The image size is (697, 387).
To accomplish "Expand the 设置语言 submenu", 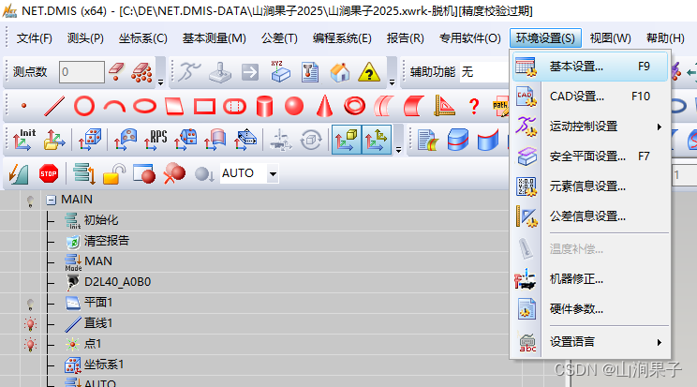I will click(591, 342).
